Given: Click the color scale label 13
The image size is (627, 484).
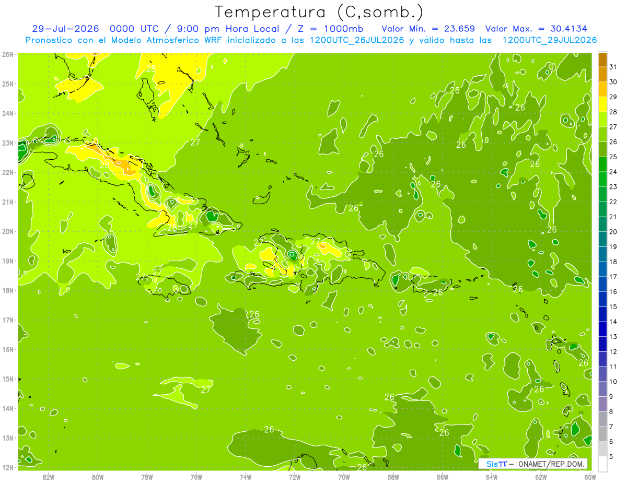Looking at the screenshot, I should (613, 337).
